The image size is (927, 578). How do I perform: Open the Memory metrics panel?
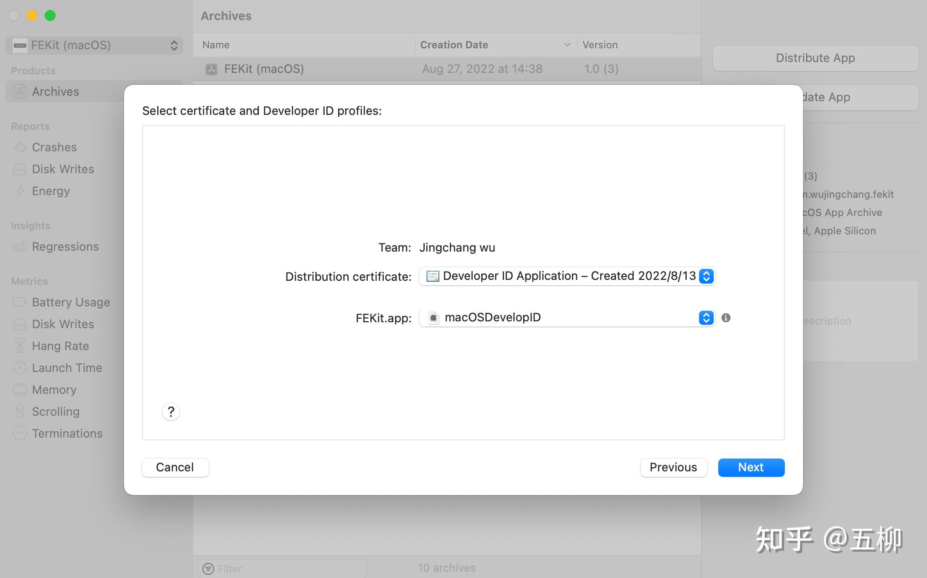pyautogui.click(x=54, y=389)
